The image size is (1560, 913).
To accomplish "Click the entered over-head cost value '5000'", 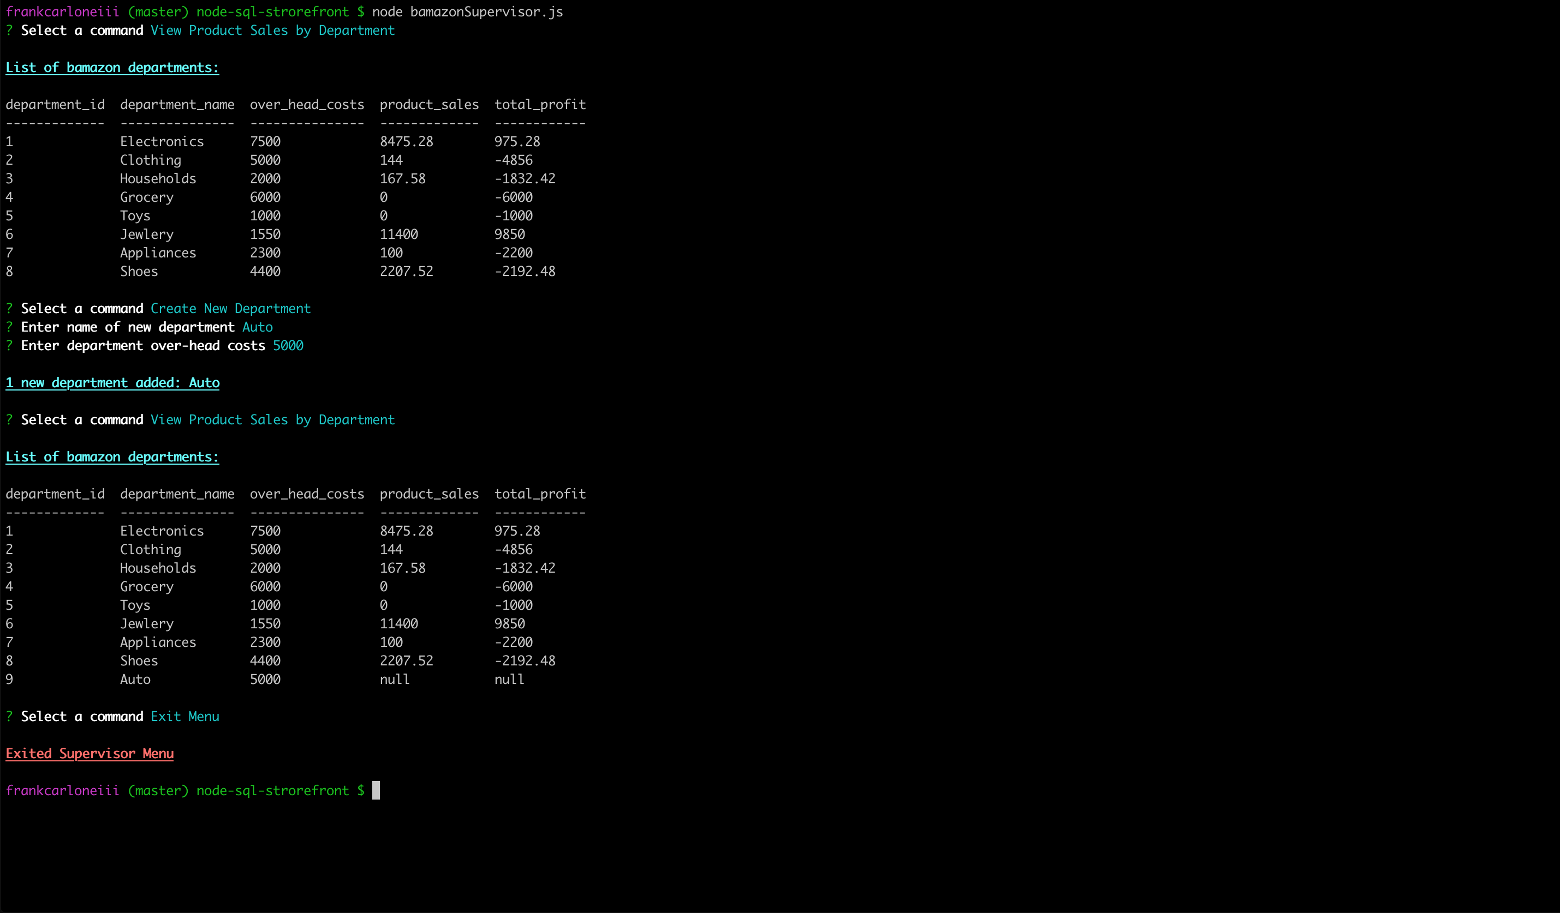I will point(288,346).
